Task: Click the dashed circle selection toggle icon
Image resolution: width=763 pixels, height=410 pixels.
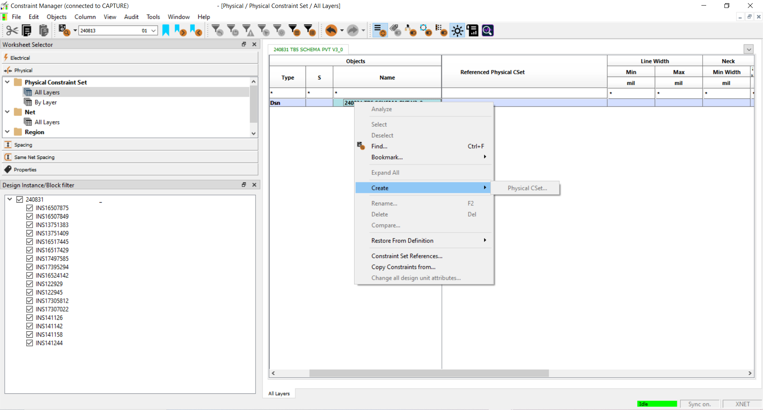Action: (426, 31)
